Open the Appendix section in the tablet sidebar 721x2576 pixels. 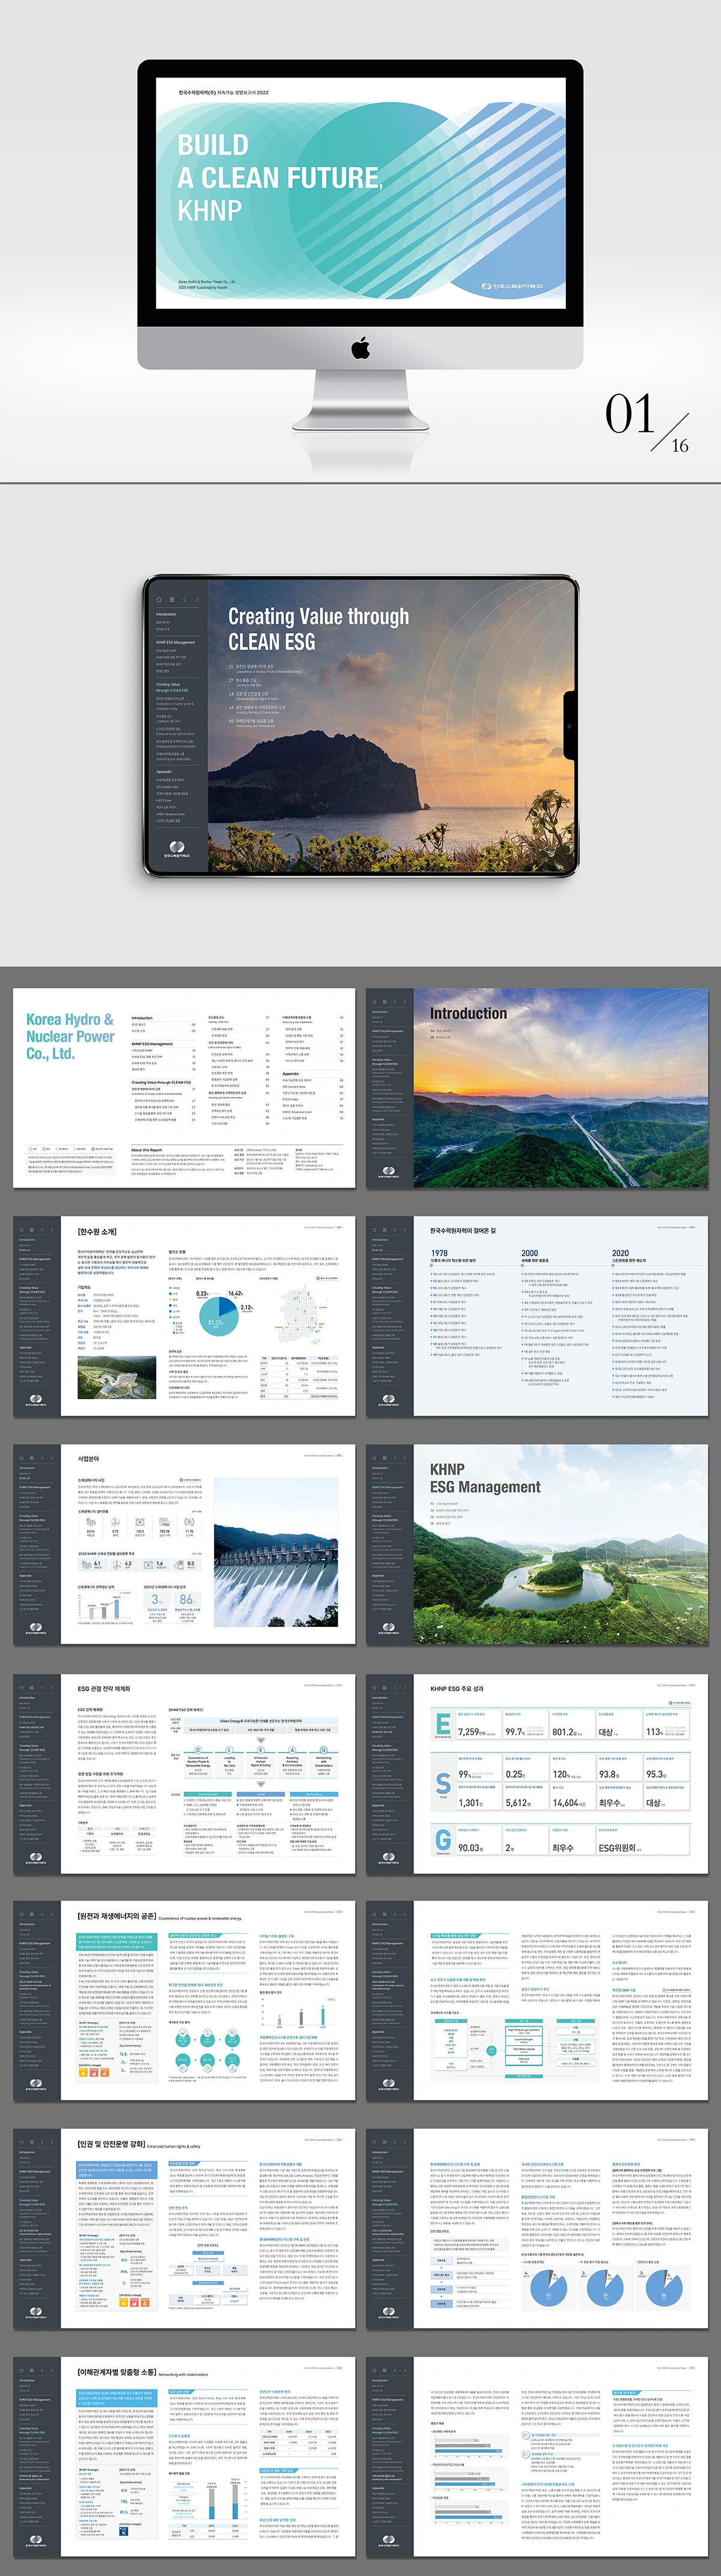(164, 771)
